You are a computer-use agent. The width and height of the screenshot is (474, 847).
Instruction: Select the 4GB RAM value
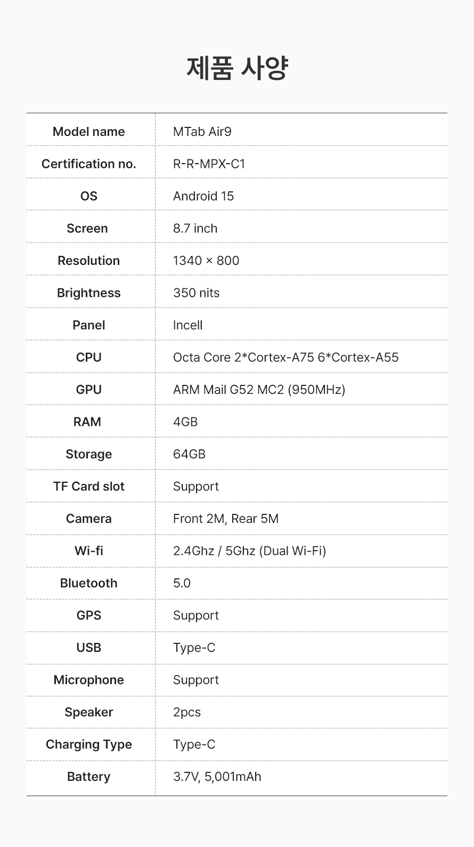185,422
